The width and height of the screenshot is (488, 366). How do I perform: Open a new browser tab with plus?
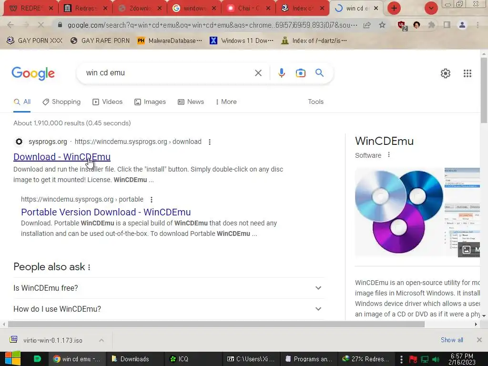click(x=394, y=8)
